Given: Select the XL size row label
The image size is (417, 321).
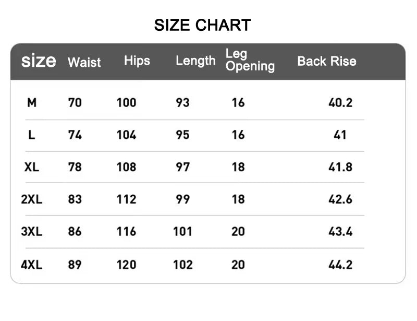Looking at the screenshot, I should (x=32, y=167).
